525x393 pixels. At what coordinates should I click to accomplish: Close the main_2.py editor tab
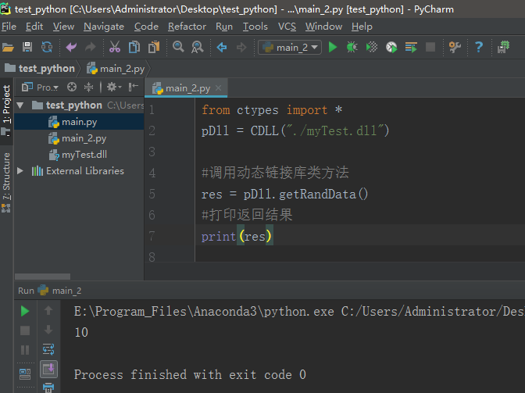[218, 88]
